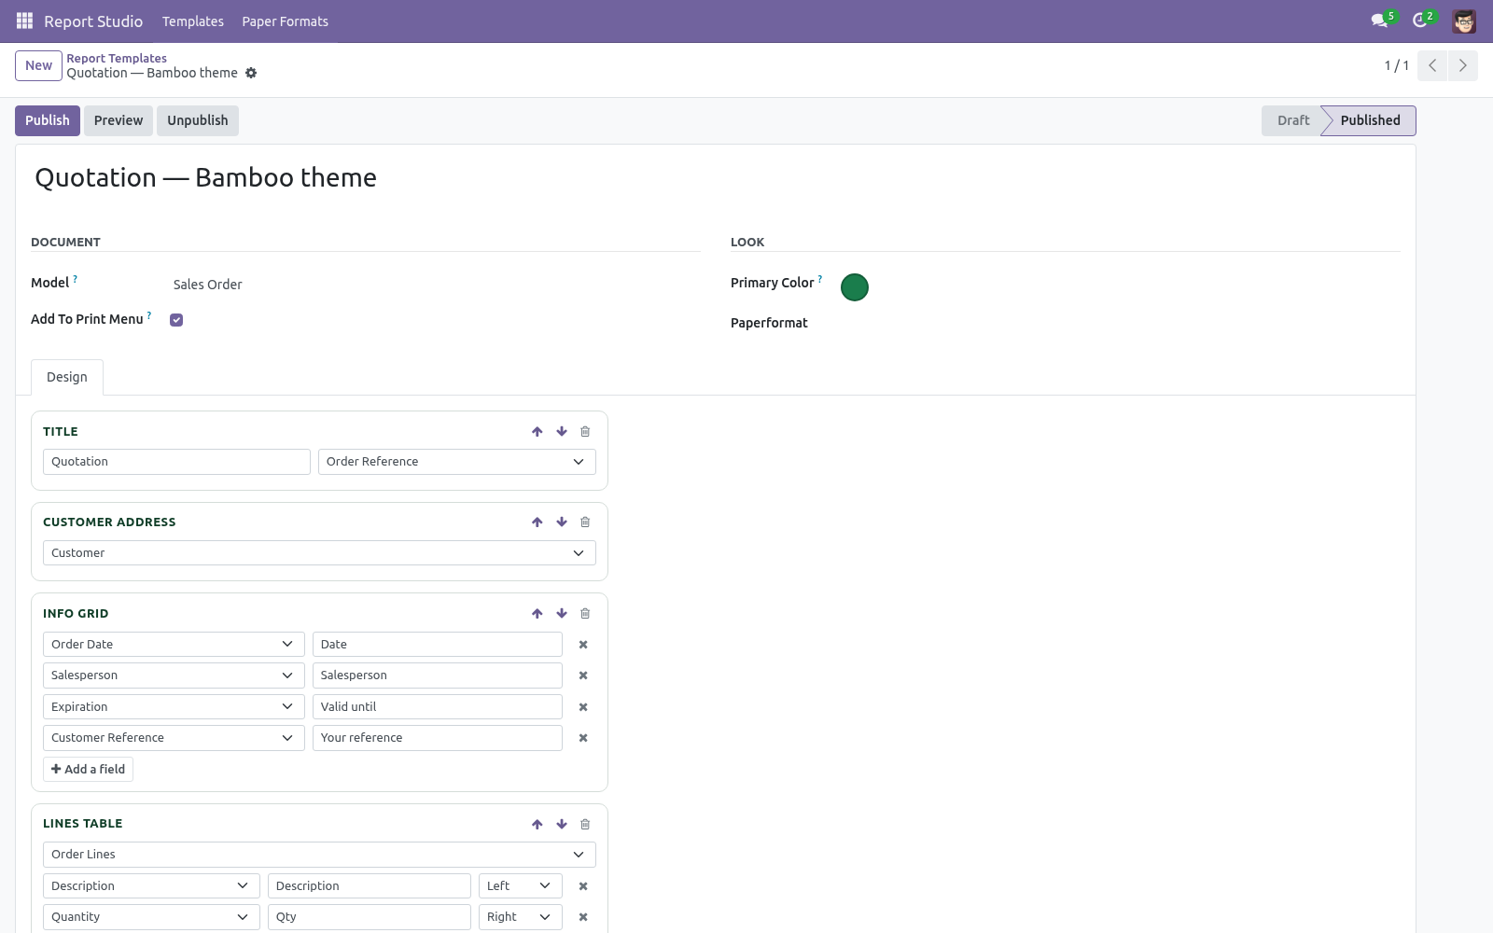Viewport: 1493px width, 933px height.
Task: Click the gear icon beside Bamboo theme
Action: pyautogui.click(x=251, y=73)
